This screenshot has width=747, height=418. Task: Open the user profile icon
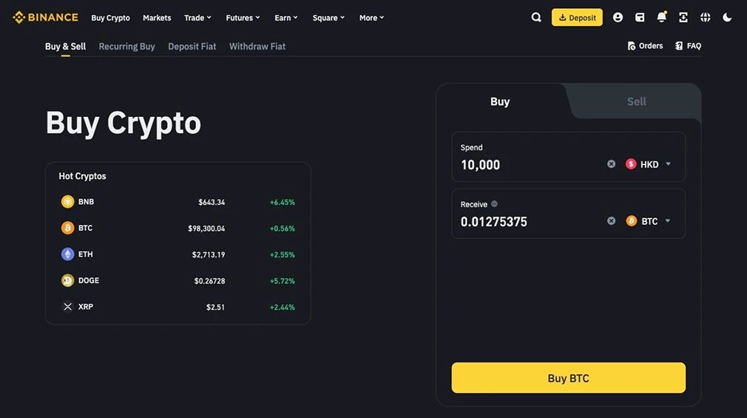(x=618, y=18)
